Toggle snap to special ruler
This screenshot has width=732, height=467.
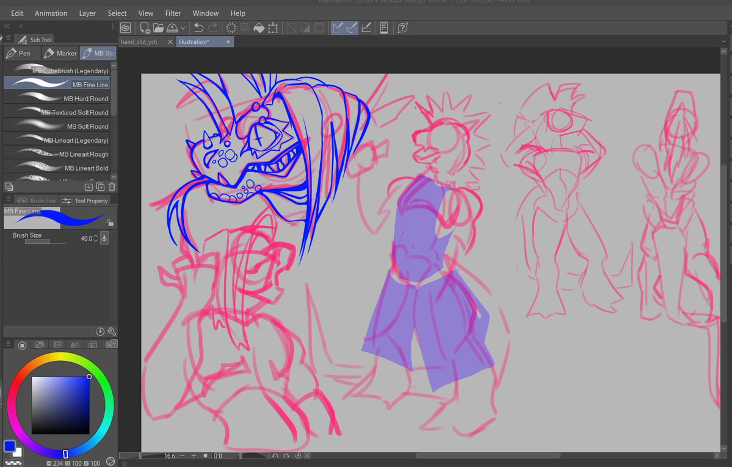click(x=352, y=28)
